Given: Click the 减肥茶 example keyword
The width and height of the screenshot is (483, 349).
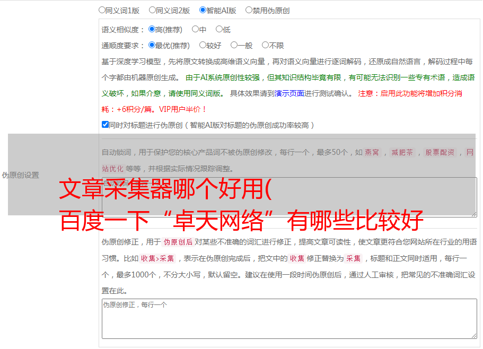Looking at the screenshot, I should pyautogui.click(x=402, y=152).
